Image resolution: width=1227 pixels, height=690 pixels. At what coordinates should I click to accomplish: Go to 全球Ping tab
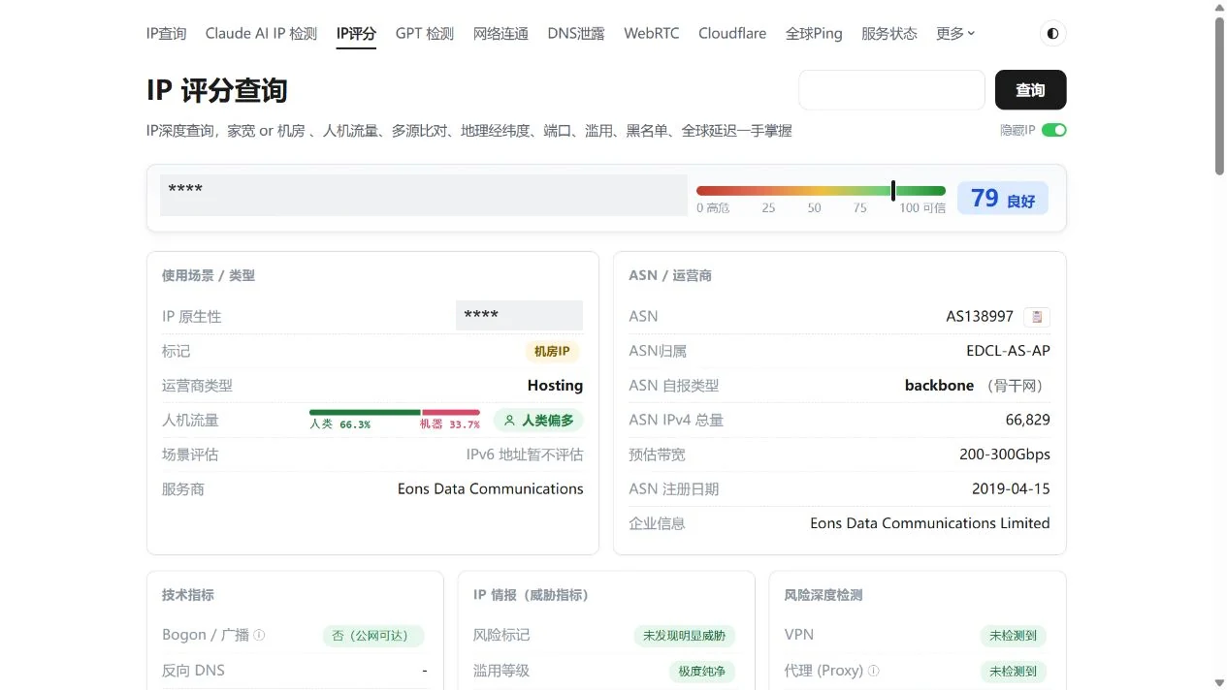[x=814, y=34]
